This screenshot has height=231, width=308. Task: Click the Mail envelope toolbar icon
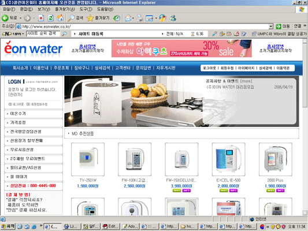128,18
